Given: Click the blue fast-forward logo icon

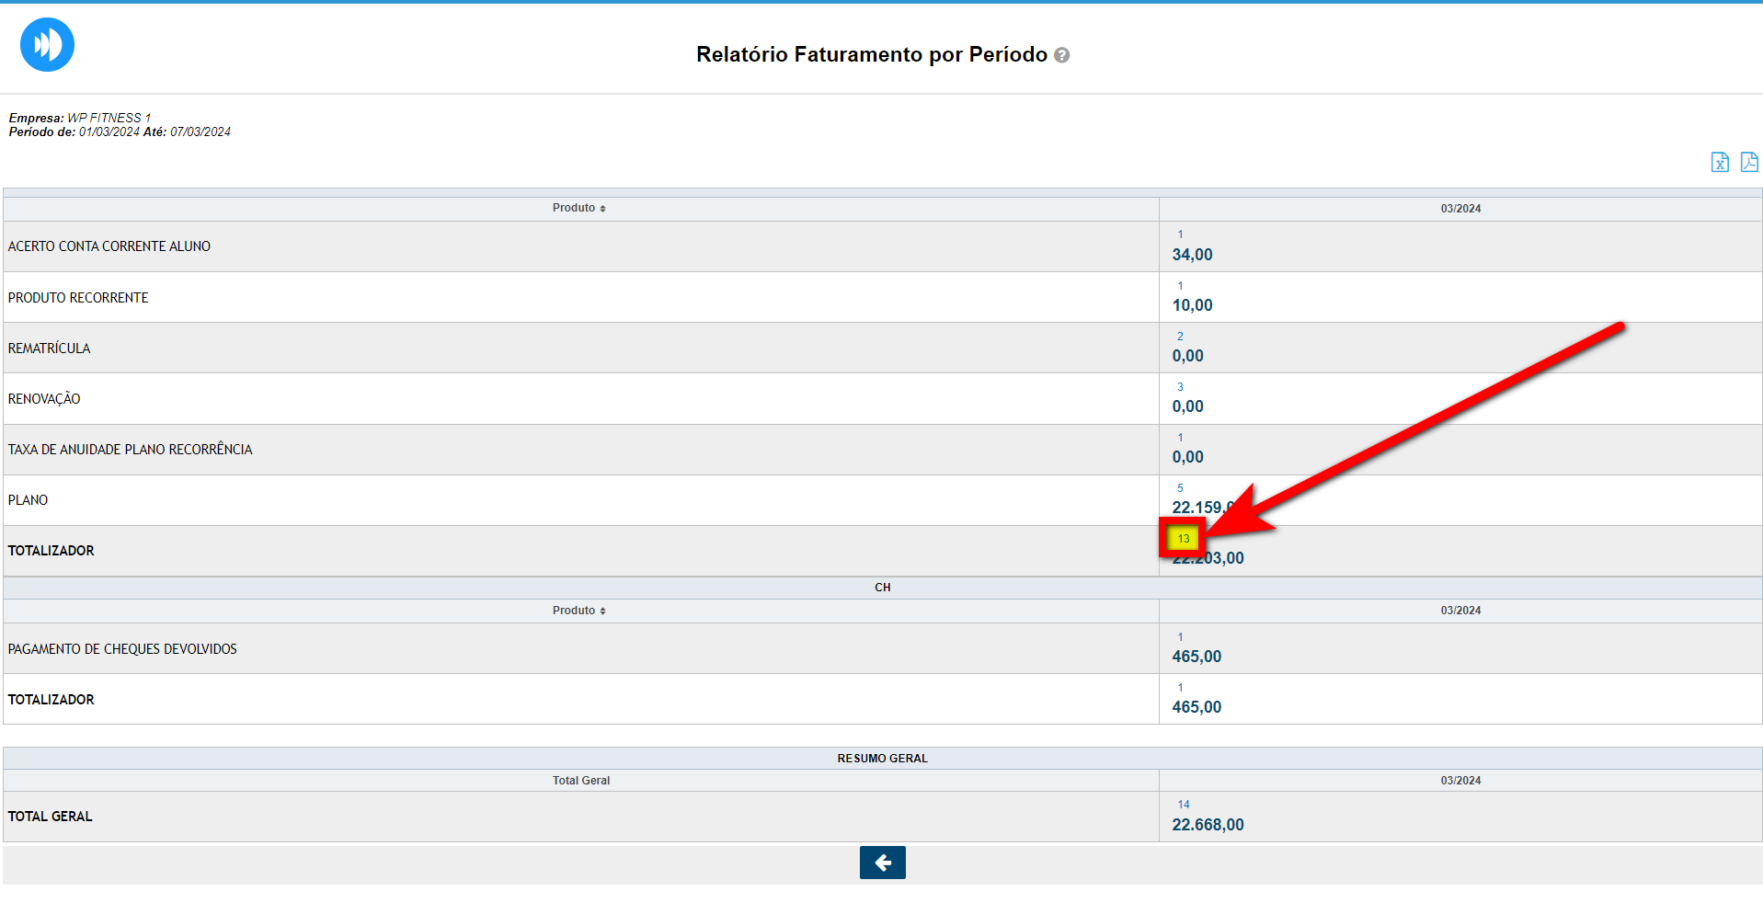Looking at the screenshot, I should coord(47,44).
